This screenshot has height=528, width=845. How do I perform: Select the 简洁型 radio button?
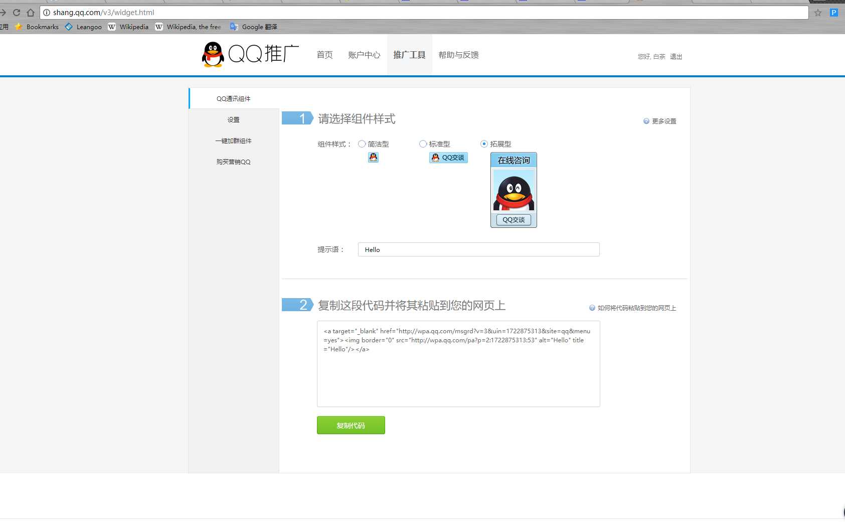(x=362, y=144)
